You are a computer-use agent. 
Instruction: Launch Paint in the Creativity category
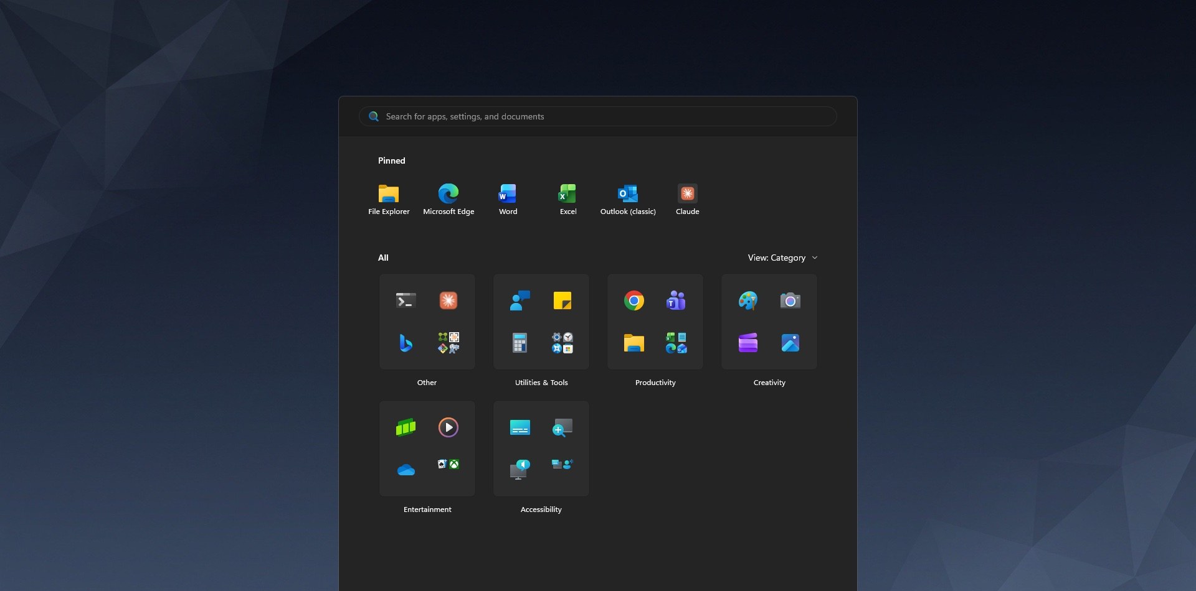point(748,301)
